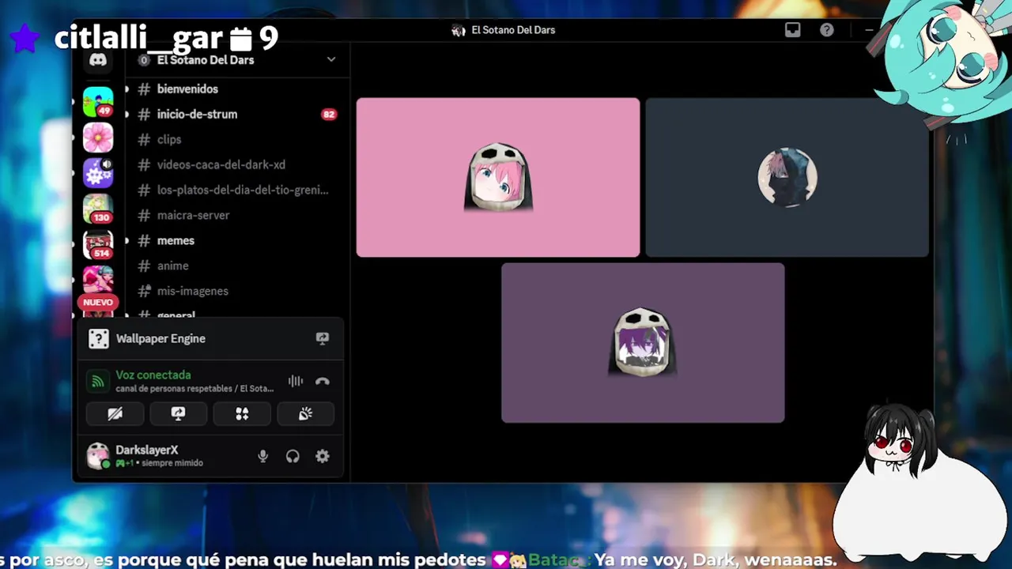Open the inbox icon in the title bar
The width and height of the screenshot is (1012, 569).
tap(792, 30)
